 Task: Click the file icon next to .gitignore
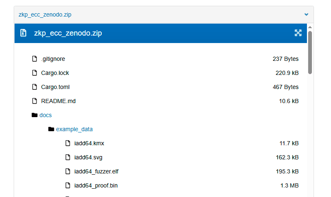click(x=34, y=59)
